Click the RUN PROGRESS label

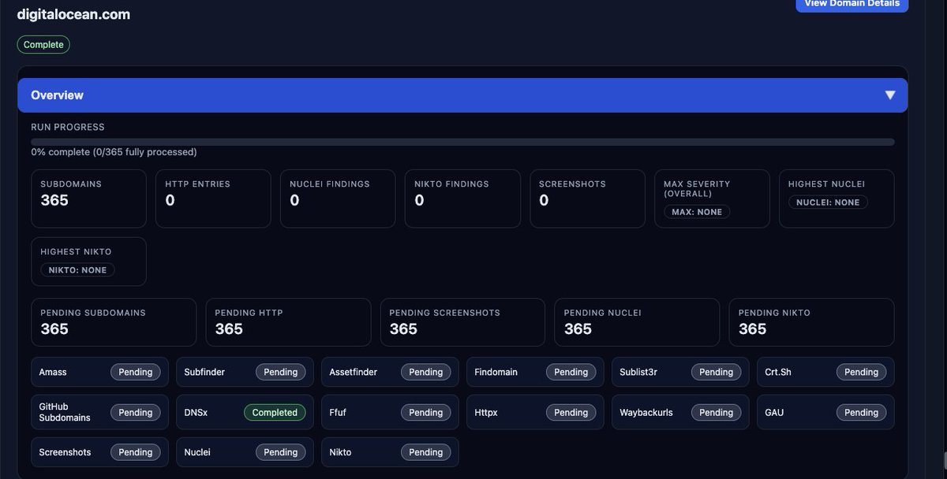coord(68,127)
